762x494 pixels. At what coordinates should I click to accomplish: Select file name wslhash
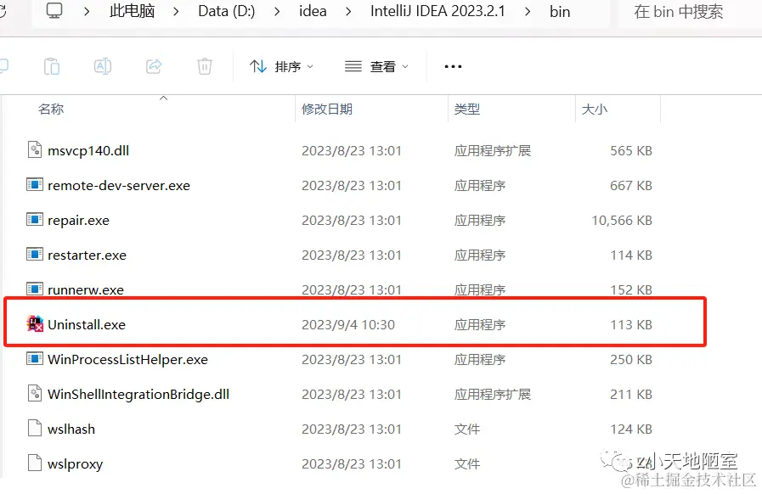click(x=71, y=429)
